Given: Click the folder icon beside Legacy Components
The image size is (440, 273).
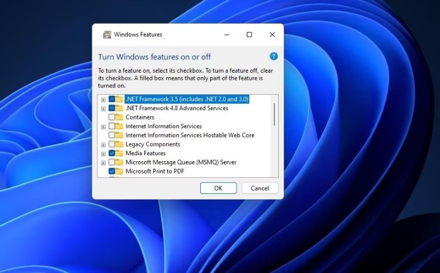Looking at the screenshot, I should click(120, 144).
